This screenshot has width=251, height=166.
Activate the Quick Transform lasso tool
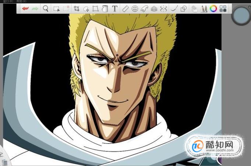tap(86, 9)
